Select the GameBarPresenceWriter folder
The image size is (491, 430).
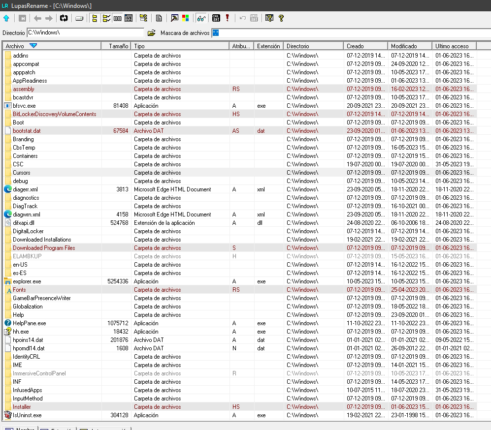pos(42,298)
